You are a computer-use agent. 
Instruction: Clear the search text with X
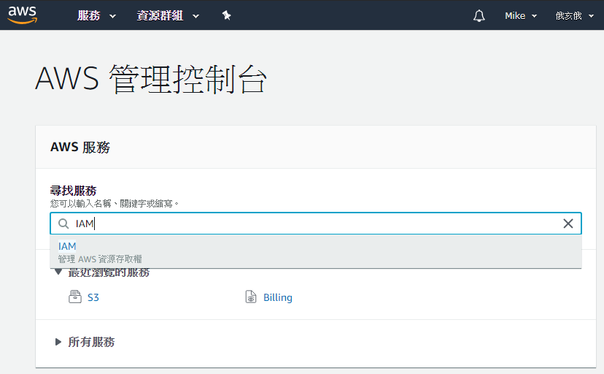(x=568, y=224)
